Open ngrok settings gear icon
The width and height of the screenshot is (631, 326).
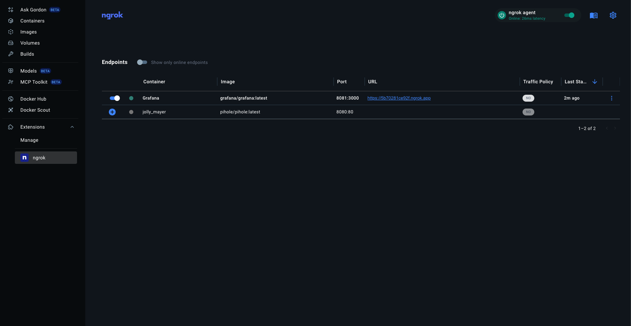click(x=613, y=15)
